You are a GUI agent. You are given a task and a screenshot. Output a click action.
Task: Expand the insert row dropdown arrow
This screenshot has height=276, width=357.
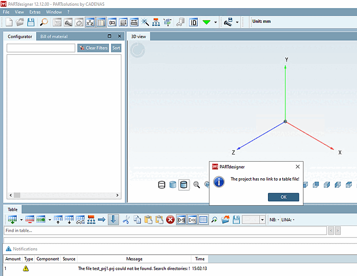(x=21, y=220)
